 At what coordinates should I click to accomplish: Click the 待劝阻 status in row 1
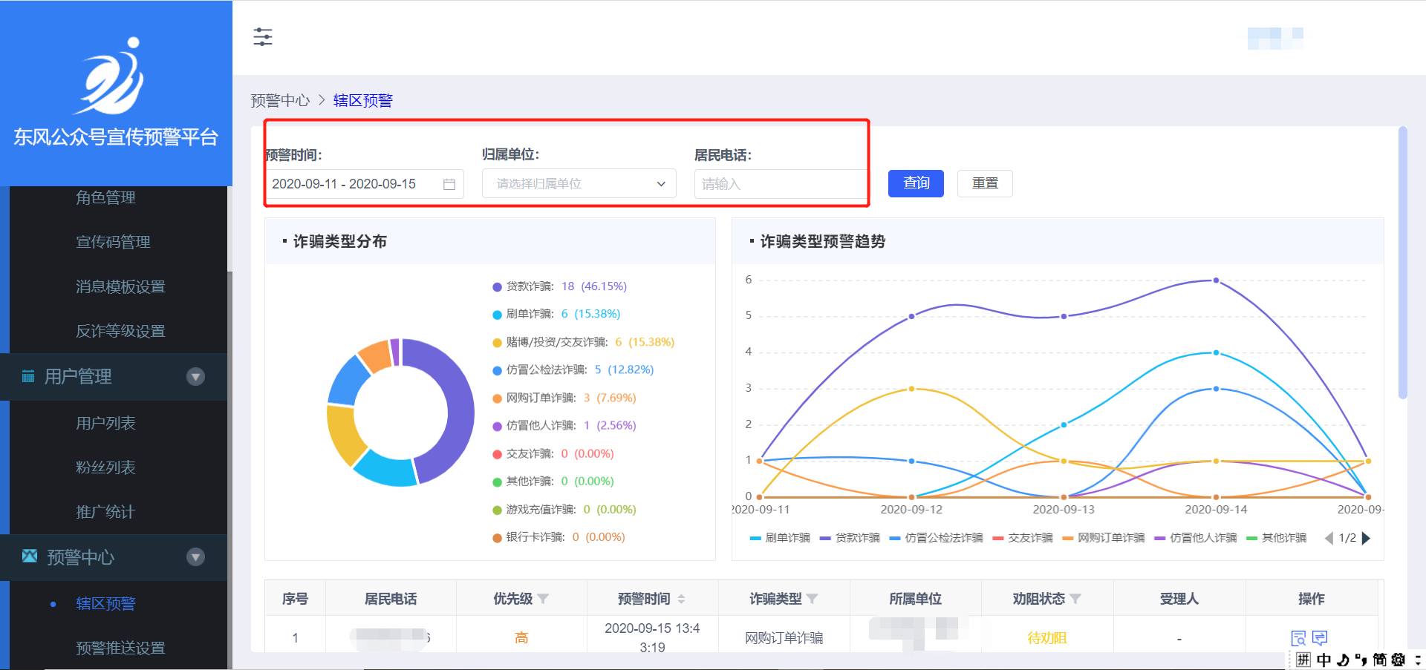coord(1047,638)
